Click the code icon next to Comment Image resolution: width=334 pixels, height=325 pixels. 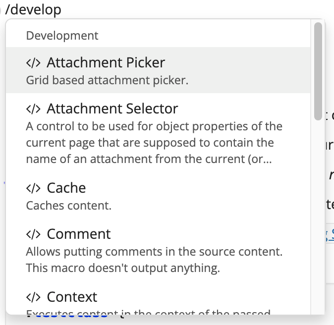33,234
